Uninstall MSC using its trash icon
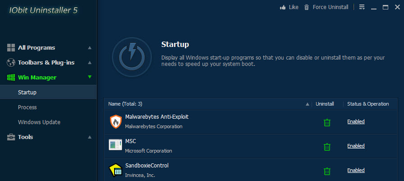Screen dimensions: 404x181 (x=327, y=147)
